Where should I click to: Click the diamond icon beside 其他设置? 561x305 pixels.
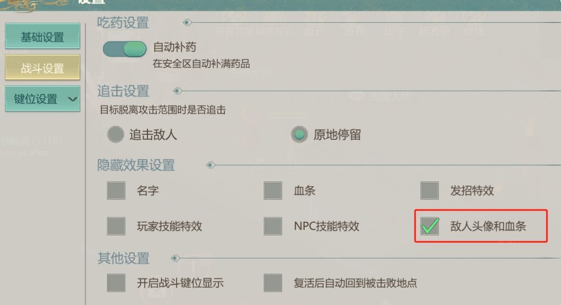pos(175,258)
